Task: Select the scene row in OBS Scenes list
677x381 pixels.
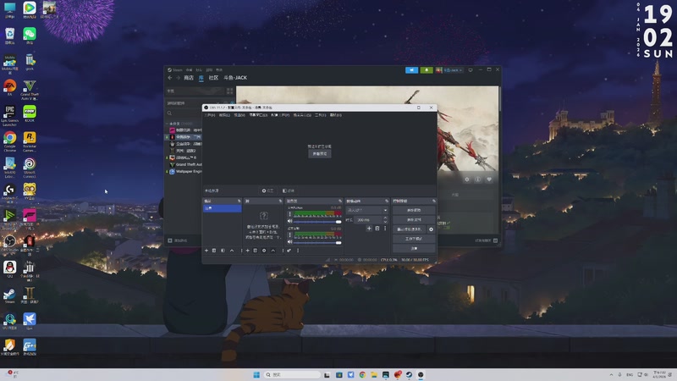Action: coord(223,208)
